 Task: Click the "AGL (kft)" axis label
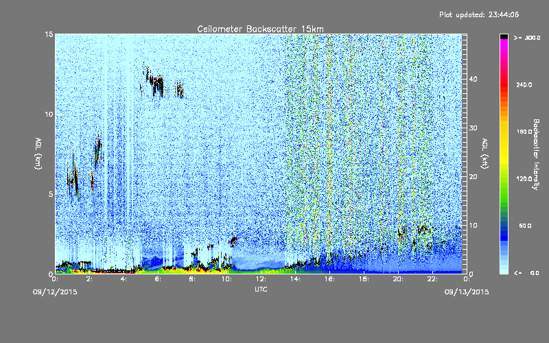tap(484, 154)
